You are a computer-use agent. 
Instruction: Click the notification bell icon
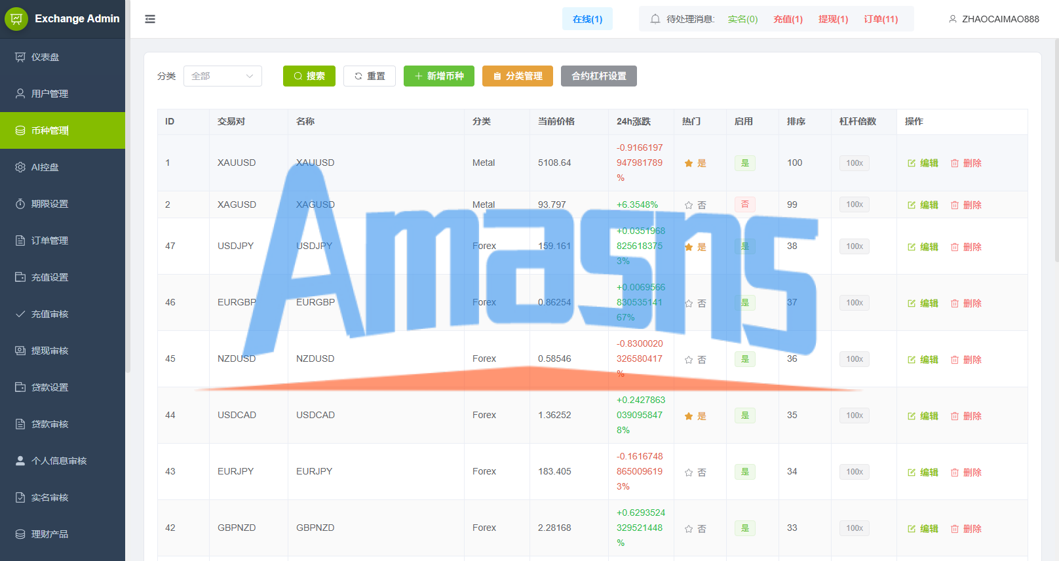pyautogui.click(x=655, y=19)
